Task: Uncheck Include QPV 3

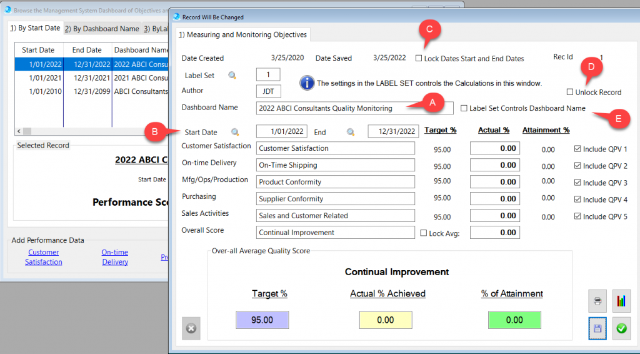Action: pyautogui.click(x=577, y=183)
